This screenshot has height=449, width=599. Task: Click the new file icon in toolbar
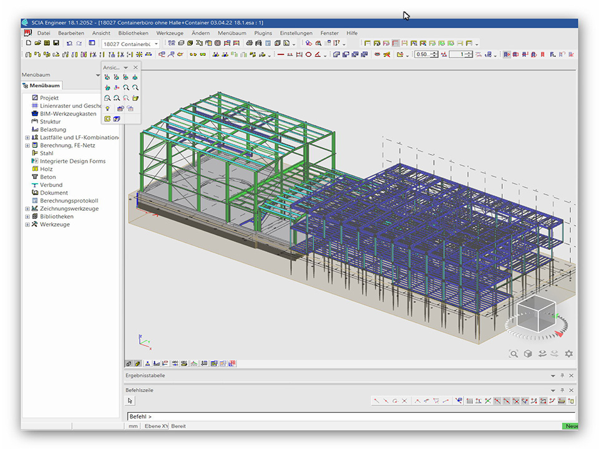(x=29, y=43)
